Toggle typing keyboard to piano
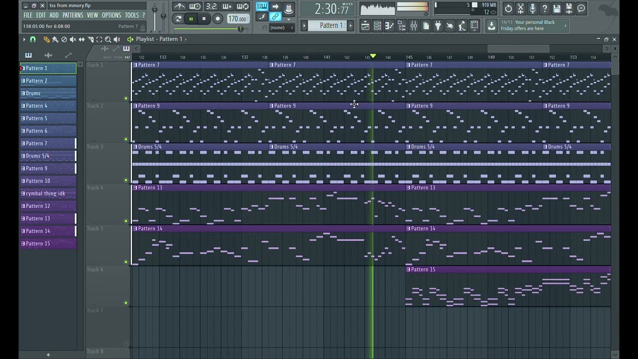The width and height of the screenshot is (638, 359). 262,6
